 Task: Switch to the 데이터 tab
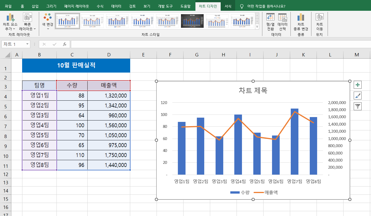pos(116,6)
